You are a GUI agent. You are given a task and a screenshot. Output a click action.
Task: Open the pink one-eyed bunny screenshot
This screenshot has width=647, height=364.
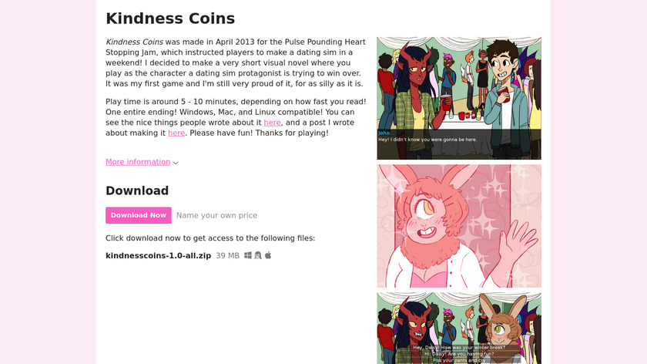tap(459, 226)
